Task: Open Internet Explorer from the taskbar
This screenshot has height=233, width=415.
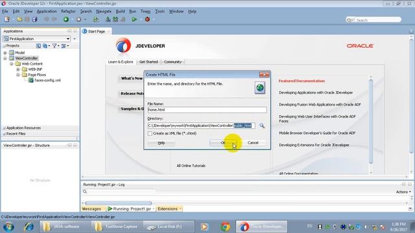Action: pos(29,227)
